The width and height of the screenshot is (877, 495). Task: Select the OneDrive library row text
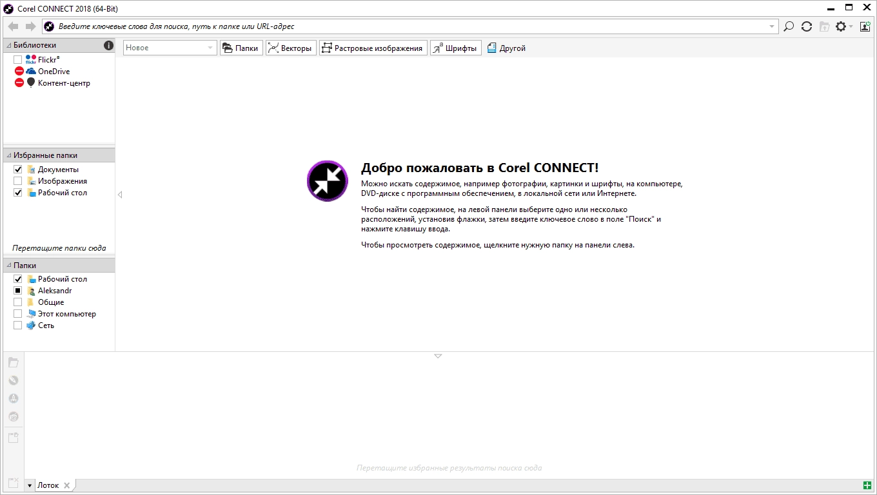[x=54, y=71]
